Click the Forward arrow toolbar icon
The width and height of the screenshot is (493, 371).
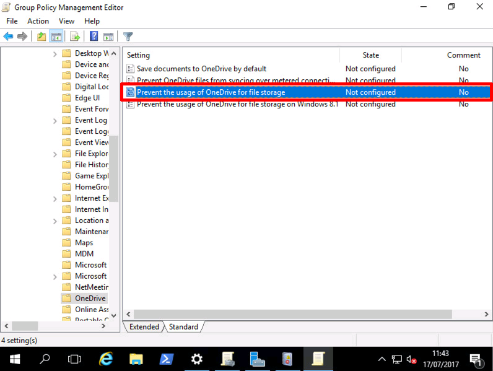22,37
